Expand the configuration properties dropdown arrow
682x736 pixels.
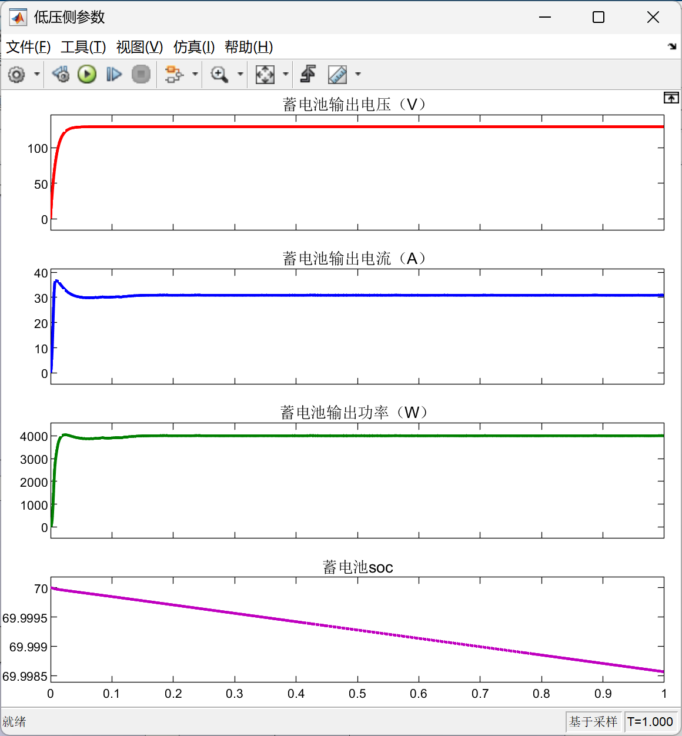(37, 75)
